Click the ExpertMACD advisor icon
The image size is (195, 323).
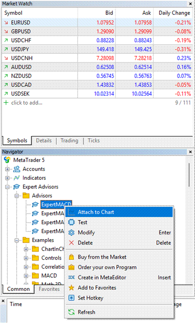pyautogui.click(x=35, y=204)
